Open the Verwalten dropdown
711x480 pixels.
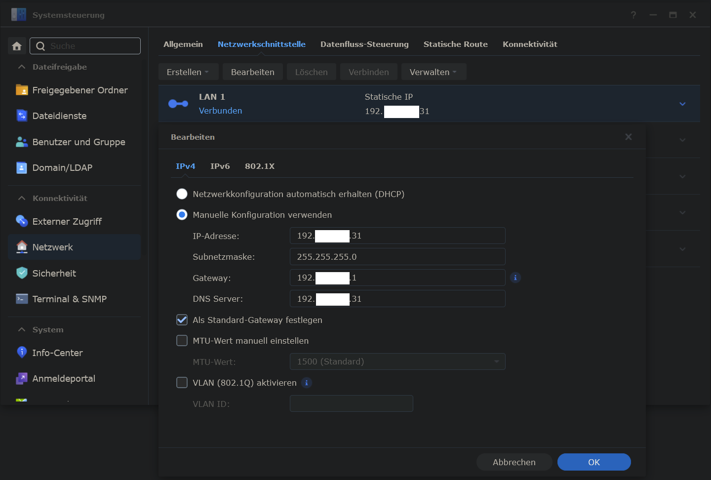[x=434, y=72]
